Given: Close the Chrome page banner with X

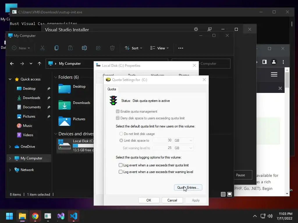Looking at the screenshot, I should 280,88.
